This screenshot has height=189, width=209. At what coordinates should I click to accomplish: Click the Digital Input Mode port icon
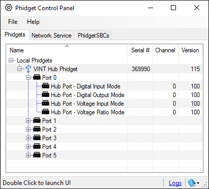45,86
